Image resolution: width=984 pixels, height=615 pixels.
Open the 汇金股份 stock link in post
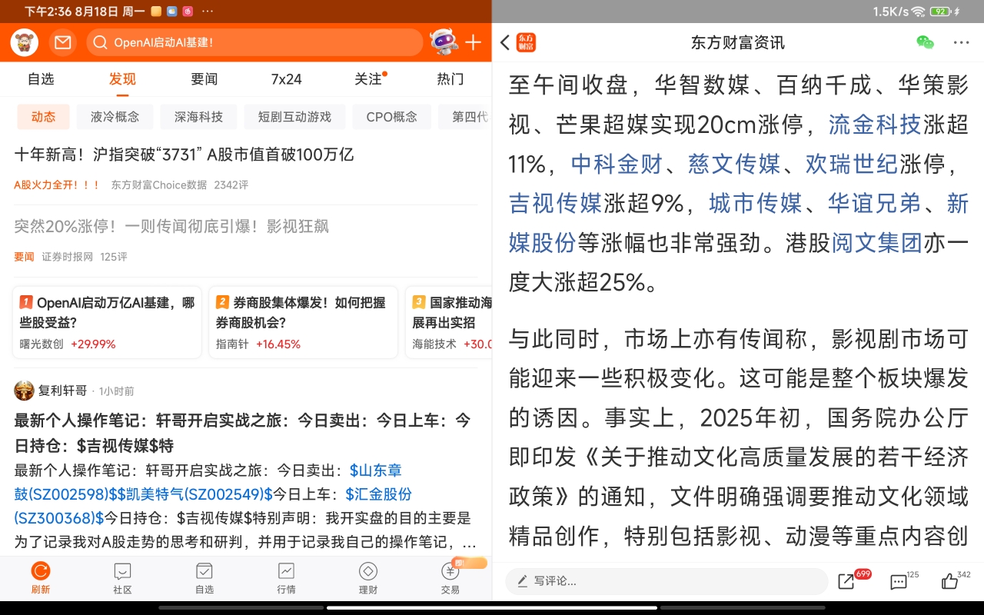[x=378, y=494]
